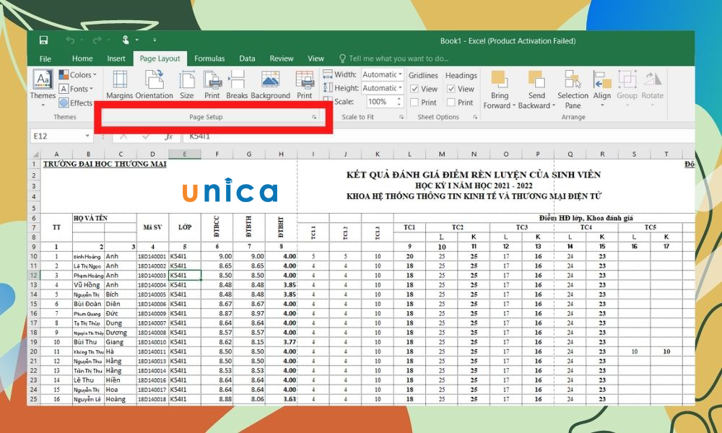Open the Customize Quick Access Toolbar dropdown
Viewport: 722px width, 433px height.
(155, 40)
